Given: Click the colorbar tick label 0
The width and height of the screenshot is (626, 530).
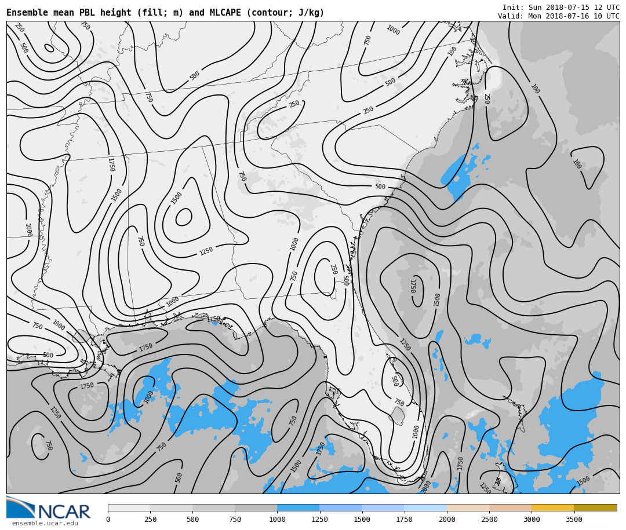Looking at the screenshot, I should click(x=108, y=520).
